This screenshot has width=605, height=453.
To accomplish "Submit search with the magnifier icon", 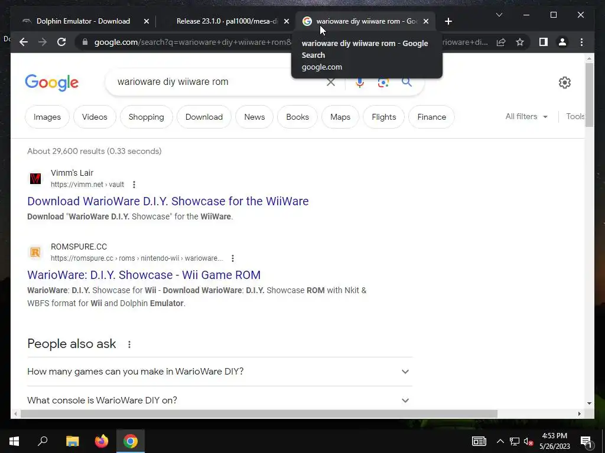I will pos(406,82).
